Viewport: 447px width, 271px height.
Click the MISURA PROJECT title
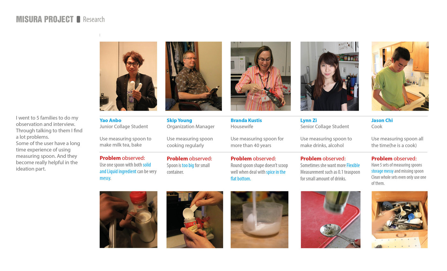pyautogui.click(x=45, y=19)
